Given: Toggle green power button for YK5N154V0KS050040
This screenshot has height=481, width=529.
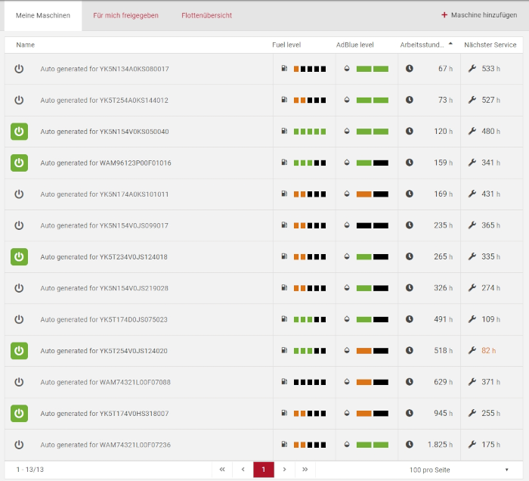Looking at the screenshot, I should tap(19, 132).
